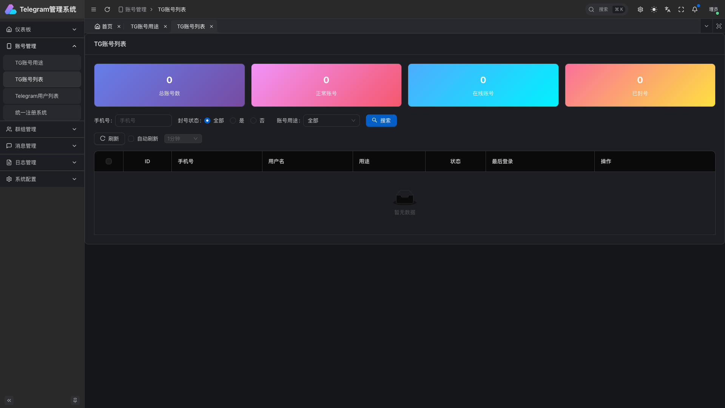Open settings gear icon in top bar
725x408 pixels.
pos(640,9)
